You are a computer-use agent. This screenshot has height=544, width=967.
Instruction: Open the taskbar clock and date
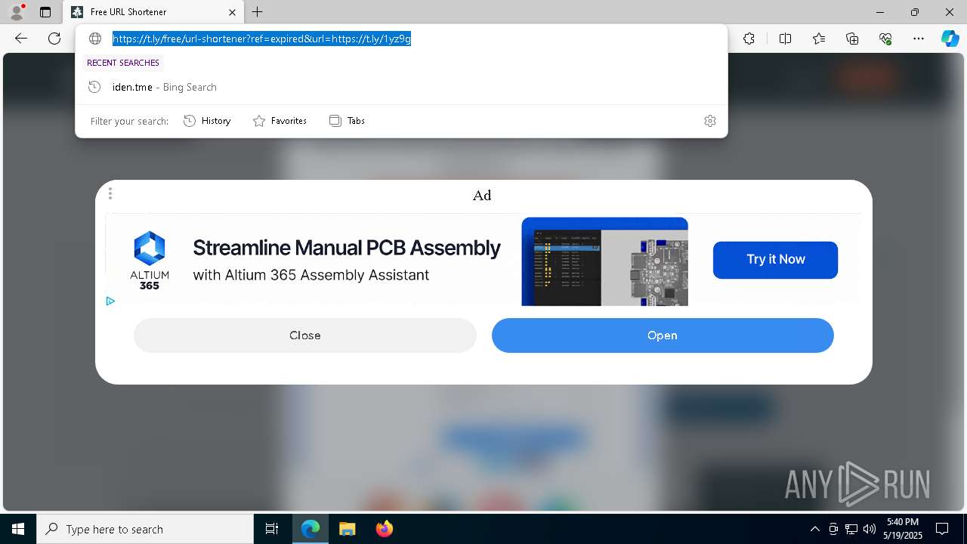pyautogui.click(x=904, y=529)
